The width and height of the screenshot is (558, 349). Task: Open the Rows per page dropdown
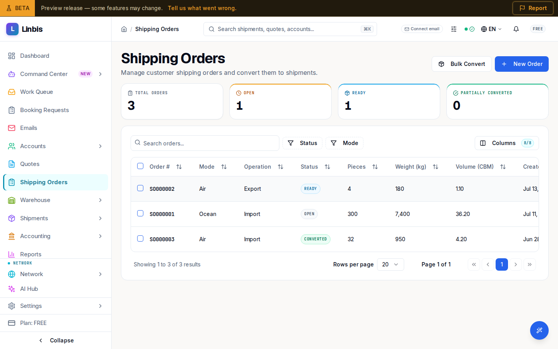coord(391,264)
